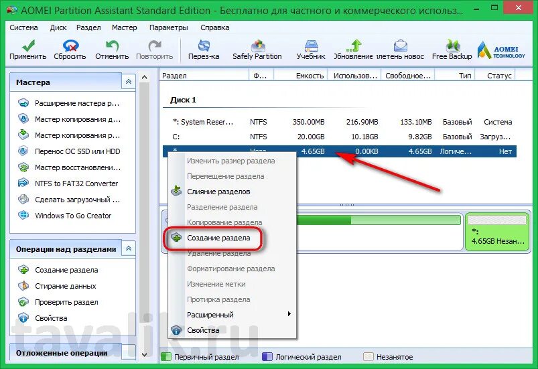Click the left panel scrollbar up arrow

click(145, 78)
